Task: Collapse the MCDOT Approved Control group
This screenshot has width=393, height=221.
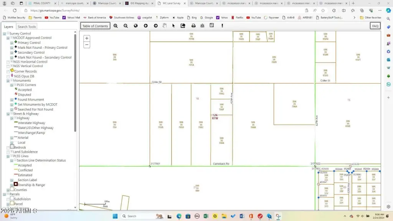Action: point(12,38)
